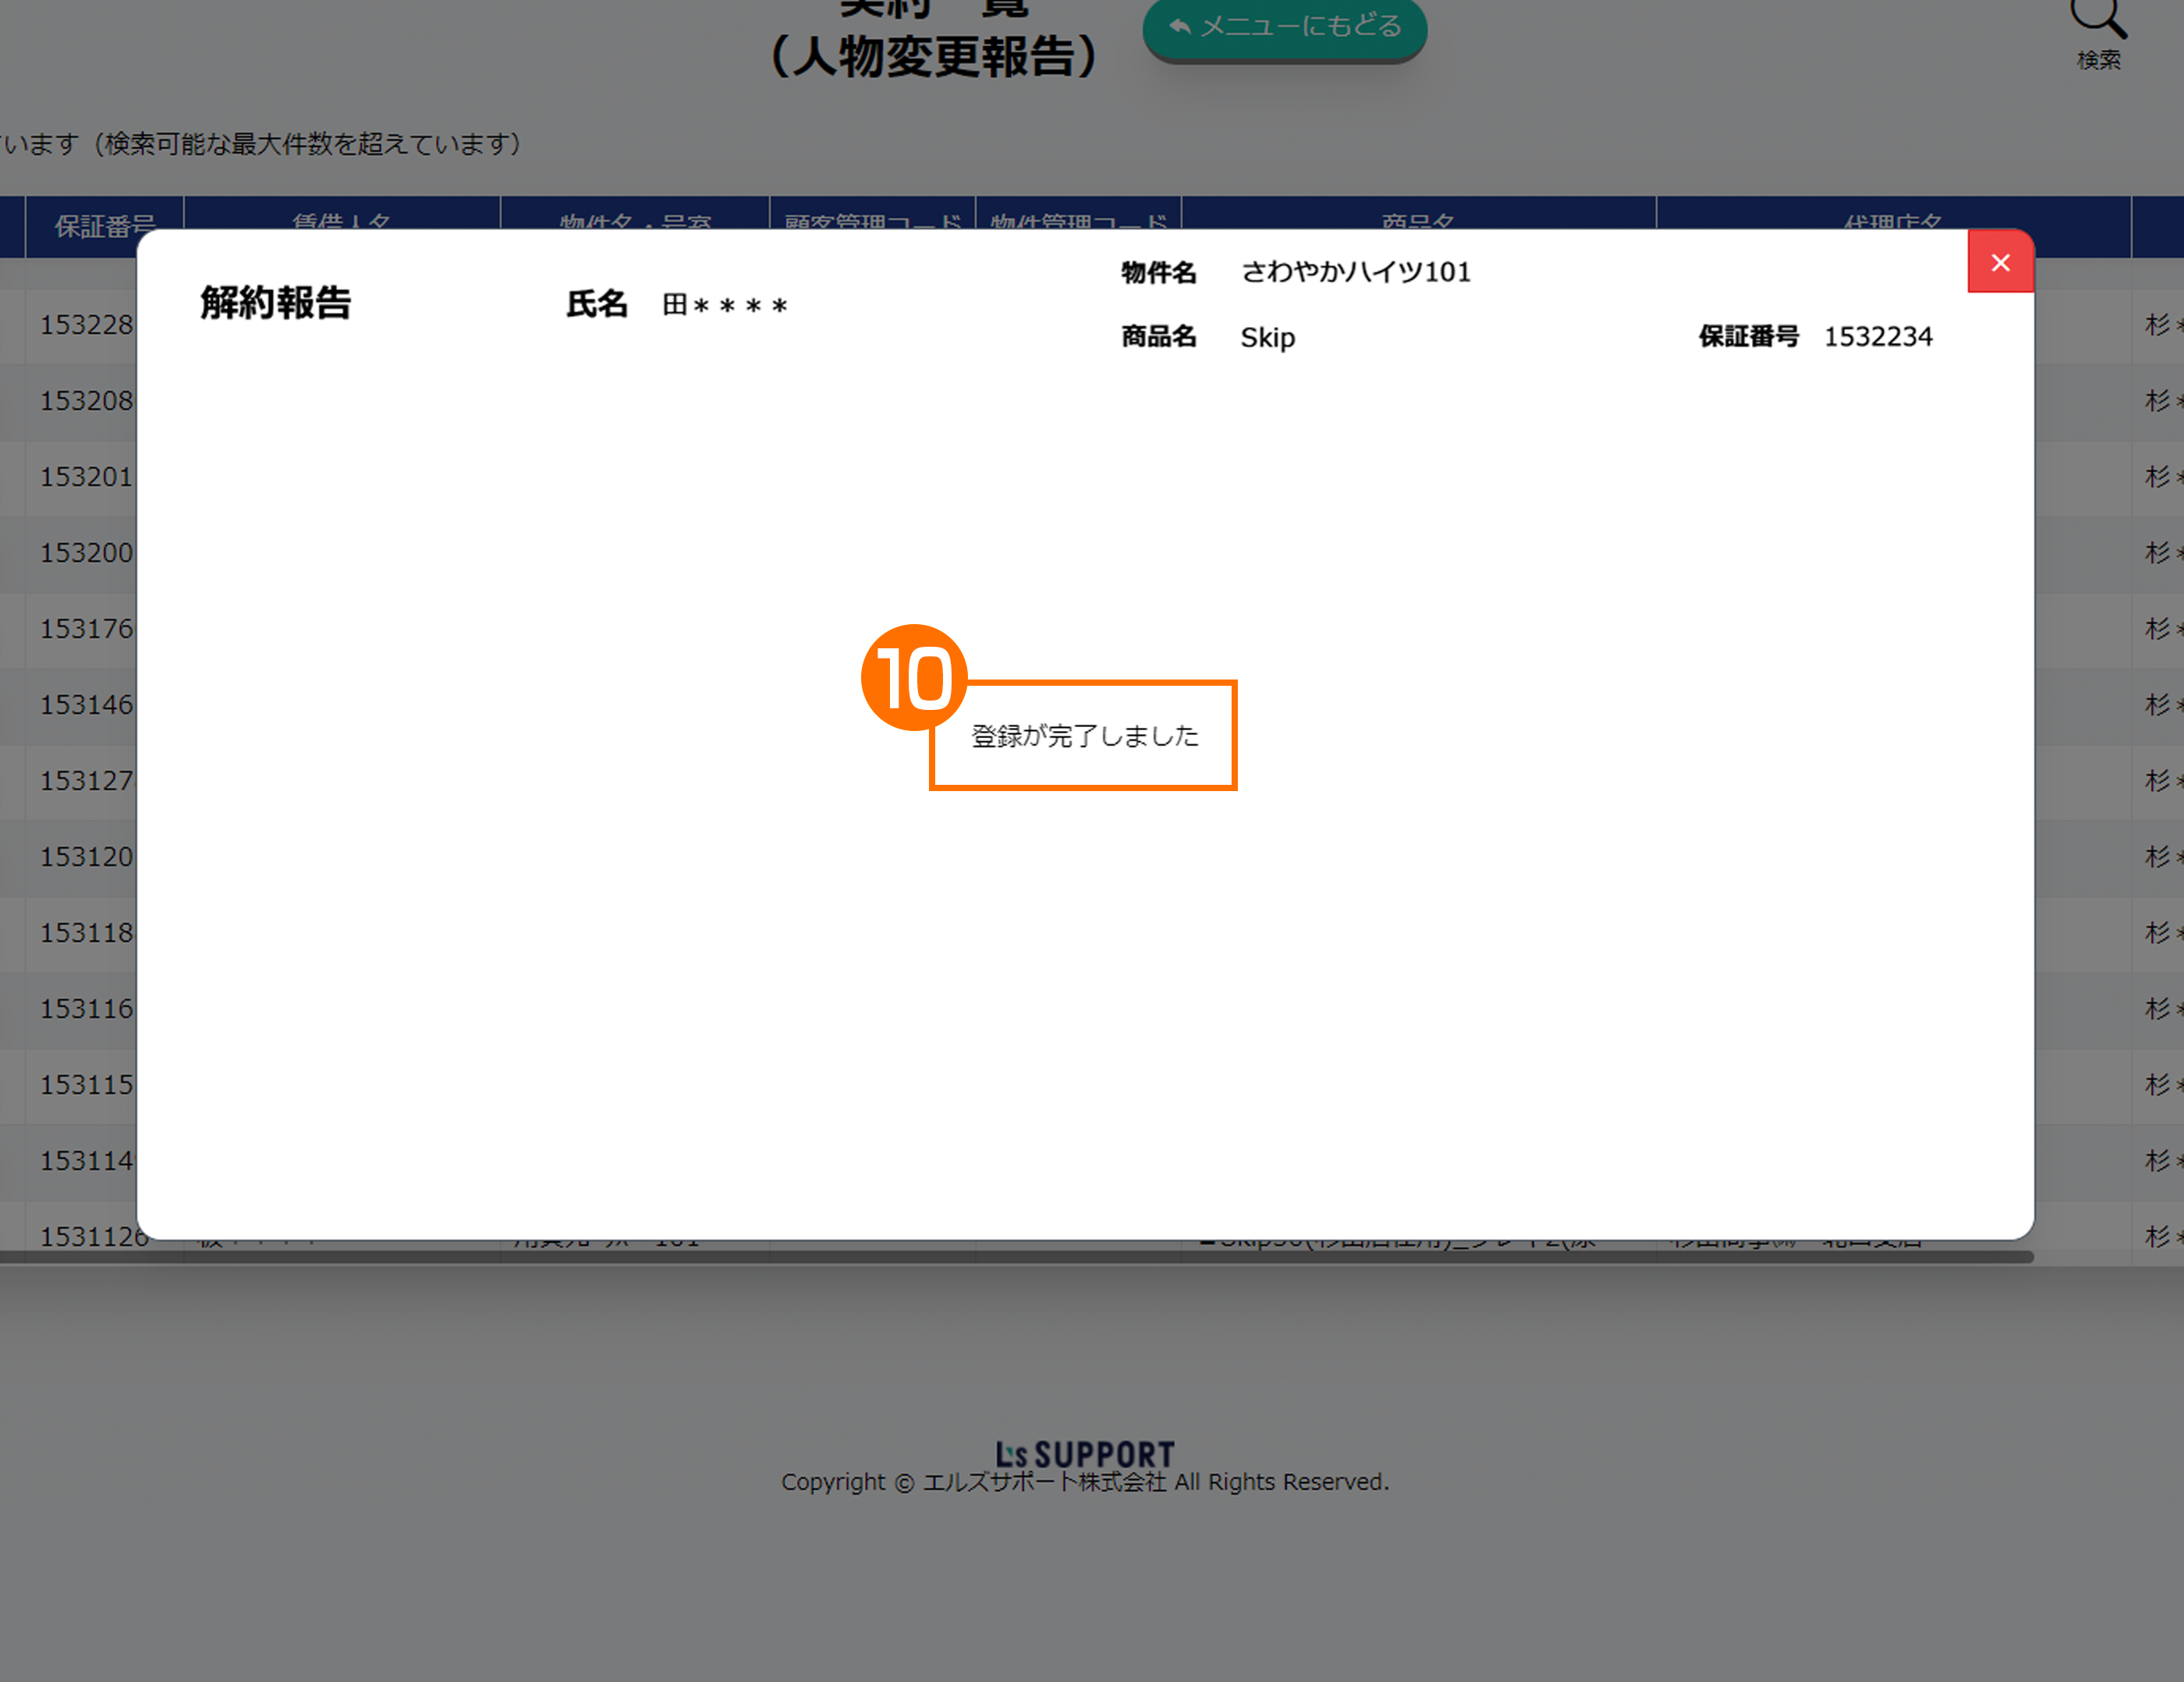The image size is (2184, 1682).
Task: Select row with number 153208
Action: pyautogui.click(x=86, y=401)
